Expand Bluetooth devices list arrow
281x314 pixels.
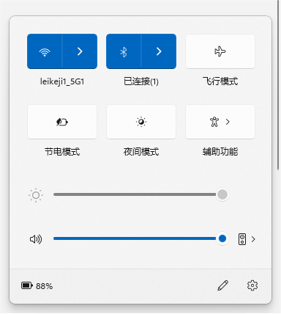[159, 51]
